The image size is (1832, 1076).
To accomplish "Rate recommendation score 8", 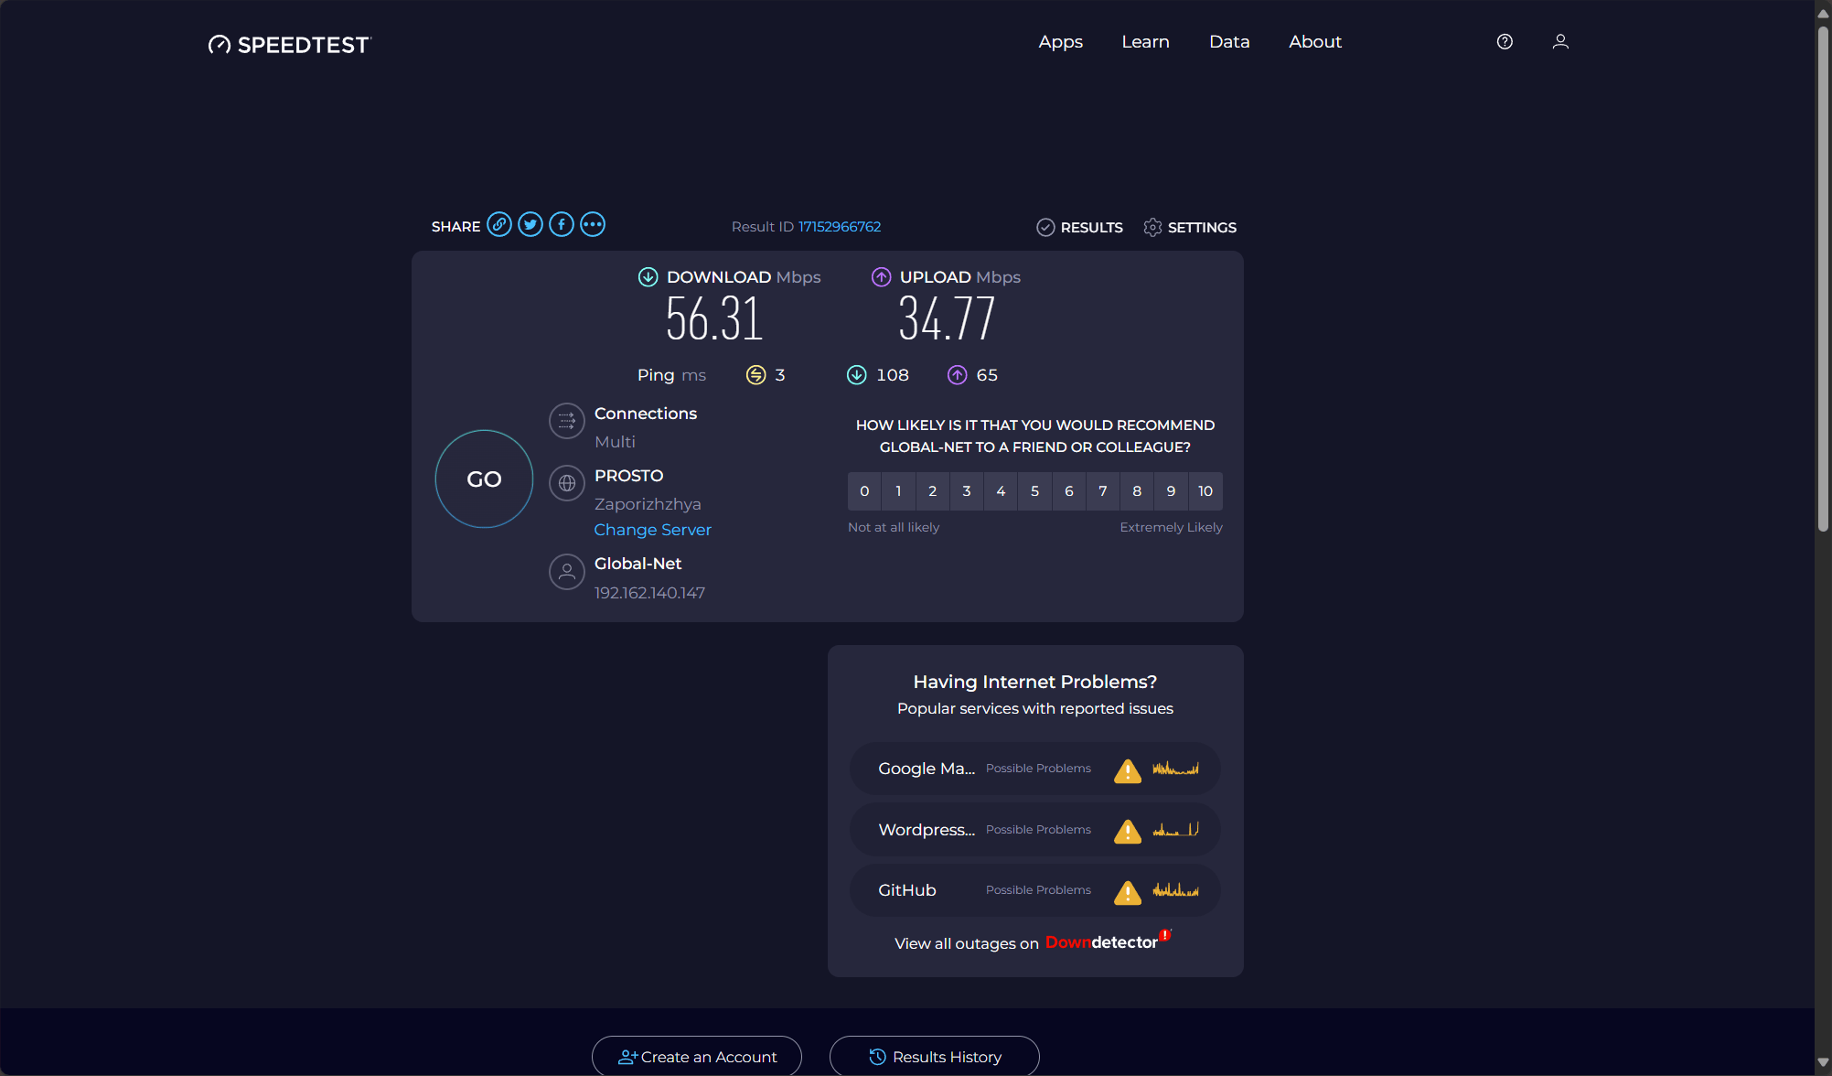I will point(1137,491).
